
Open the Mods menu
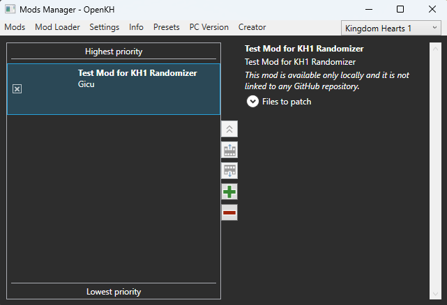pos(15,27)
